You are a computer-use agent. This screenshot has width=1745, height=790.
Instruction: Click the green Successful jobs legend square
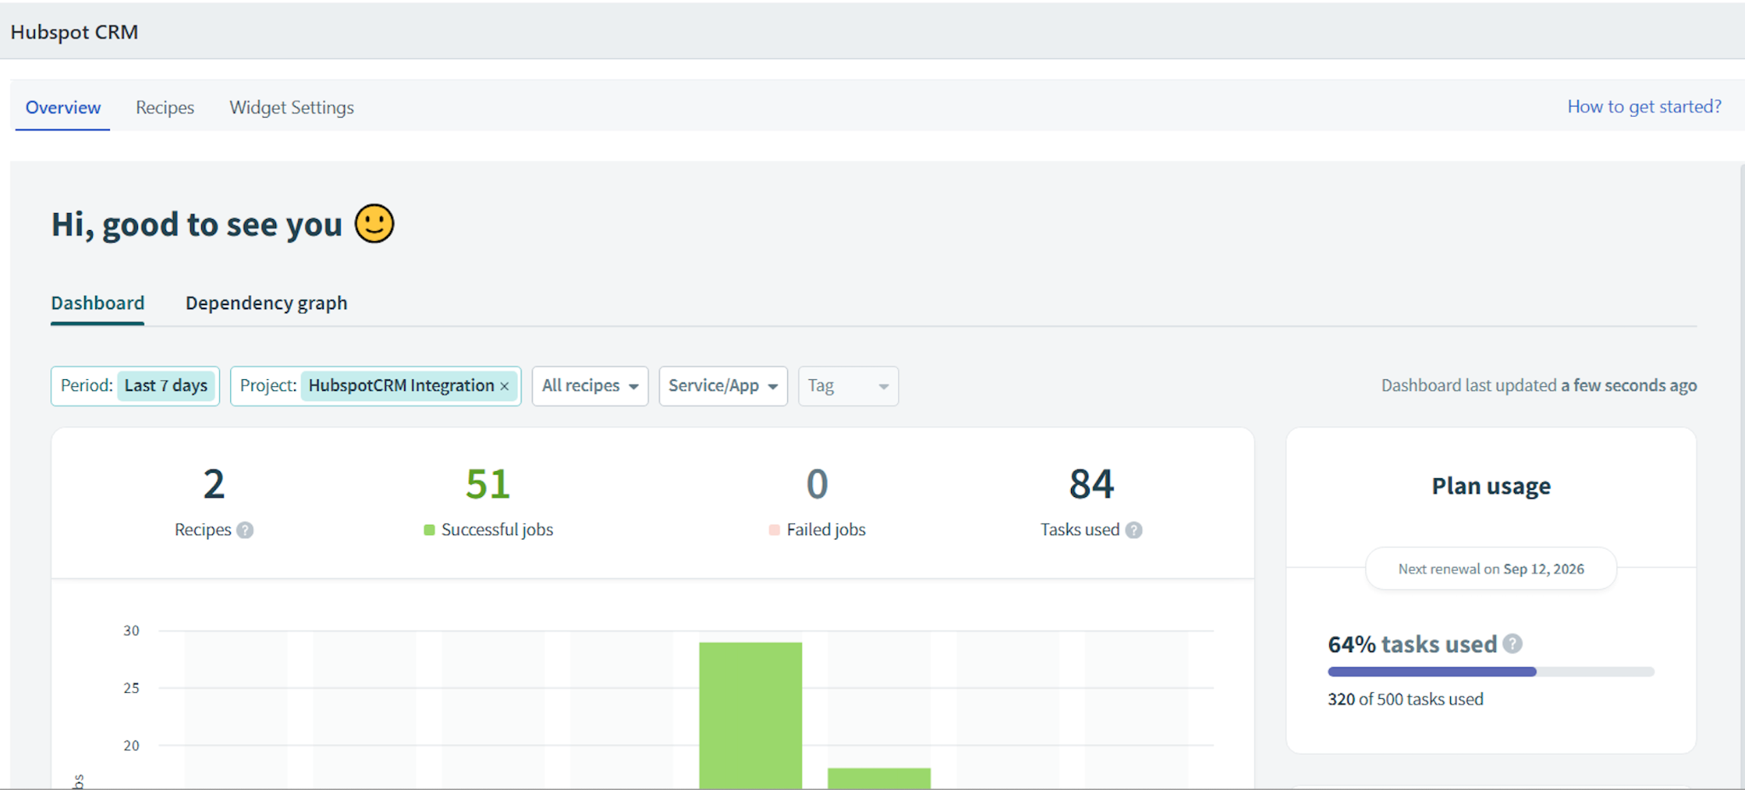(x=429, y=530)
